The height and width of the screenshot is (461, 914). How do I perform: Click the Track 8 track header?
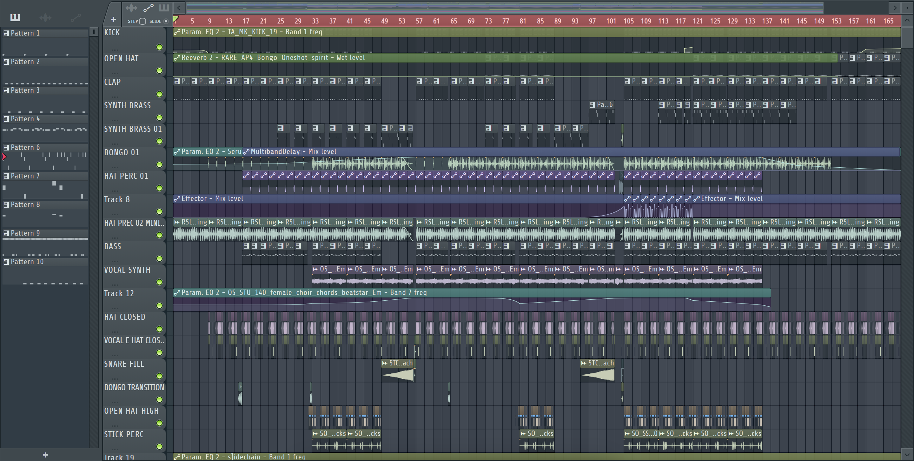point(134,206)
